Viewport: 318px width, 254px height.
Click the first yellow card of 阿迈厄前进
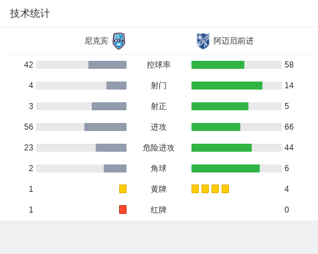click(195, 188)
